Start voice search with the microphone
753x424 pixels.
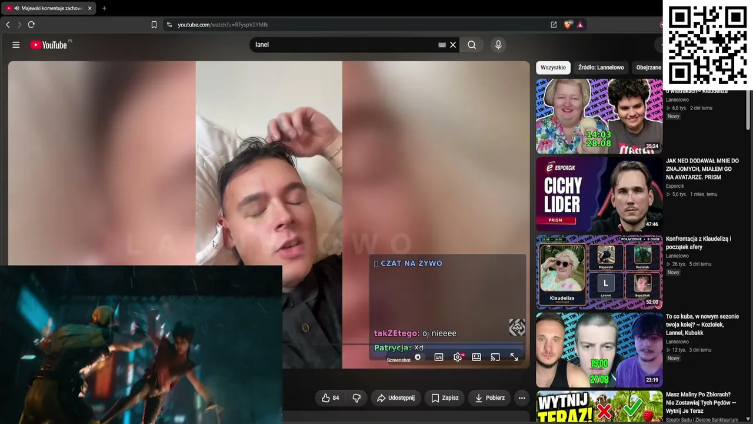498,45
